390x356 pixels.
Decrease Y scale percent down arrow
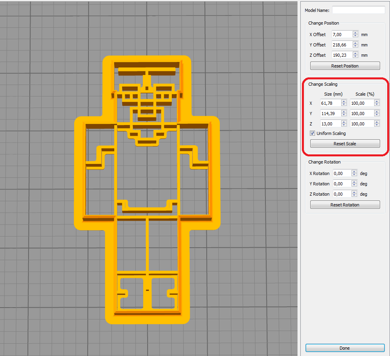[x=377, y=115]
